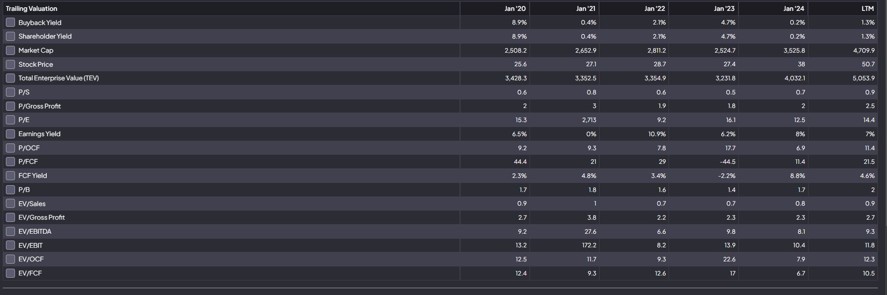Enable the P/E row checkbox
887x295 pixels.
coord(10,120)
